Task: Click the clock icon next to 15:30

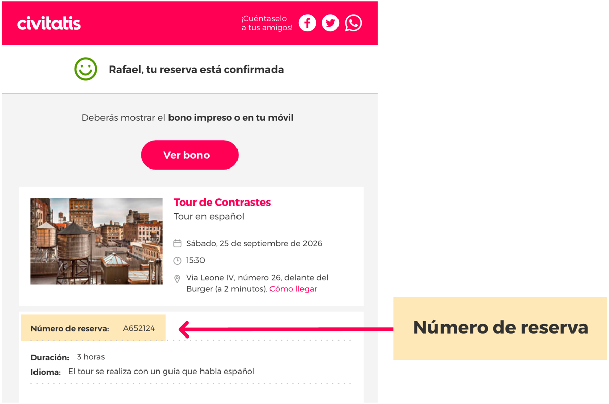Action: pyautogui.click(x=177, y=261)
